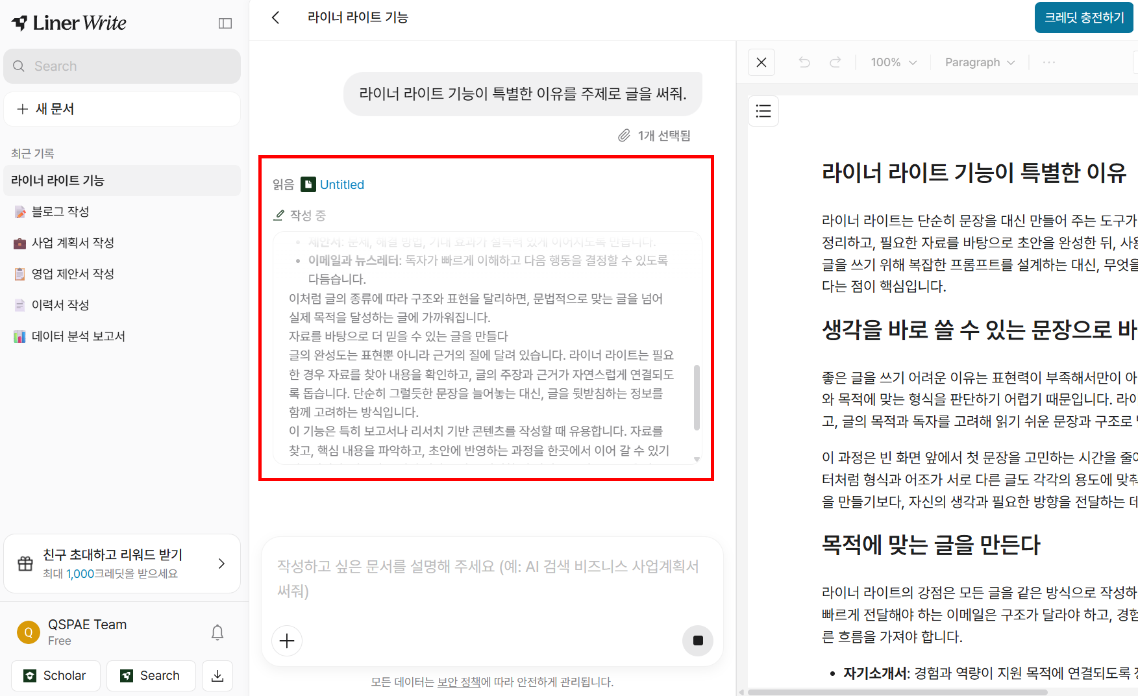Click 크레딧 충전하기 button
The image size is (1138, 696).
coord(1083,18)
